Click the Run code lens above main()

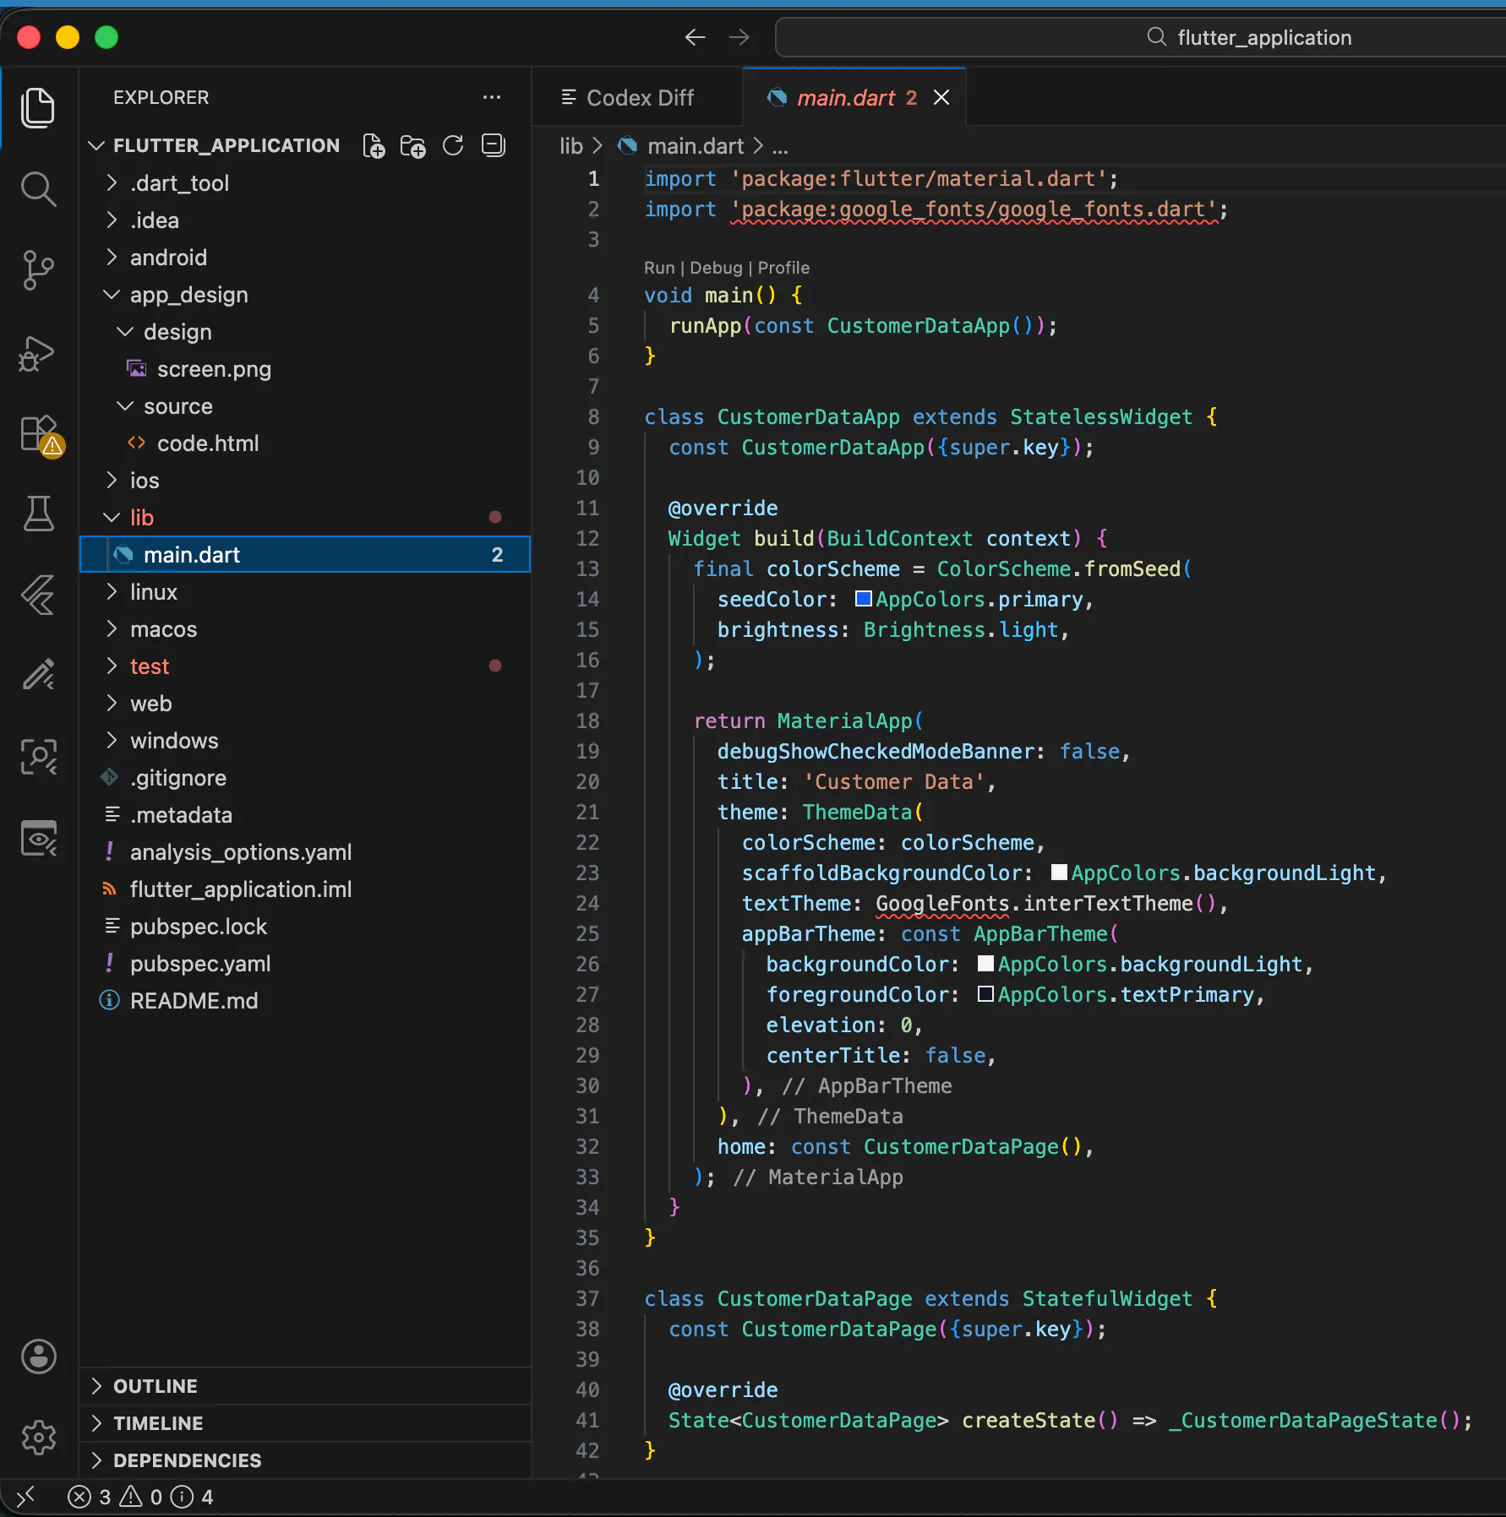click(x=659, y=268)
